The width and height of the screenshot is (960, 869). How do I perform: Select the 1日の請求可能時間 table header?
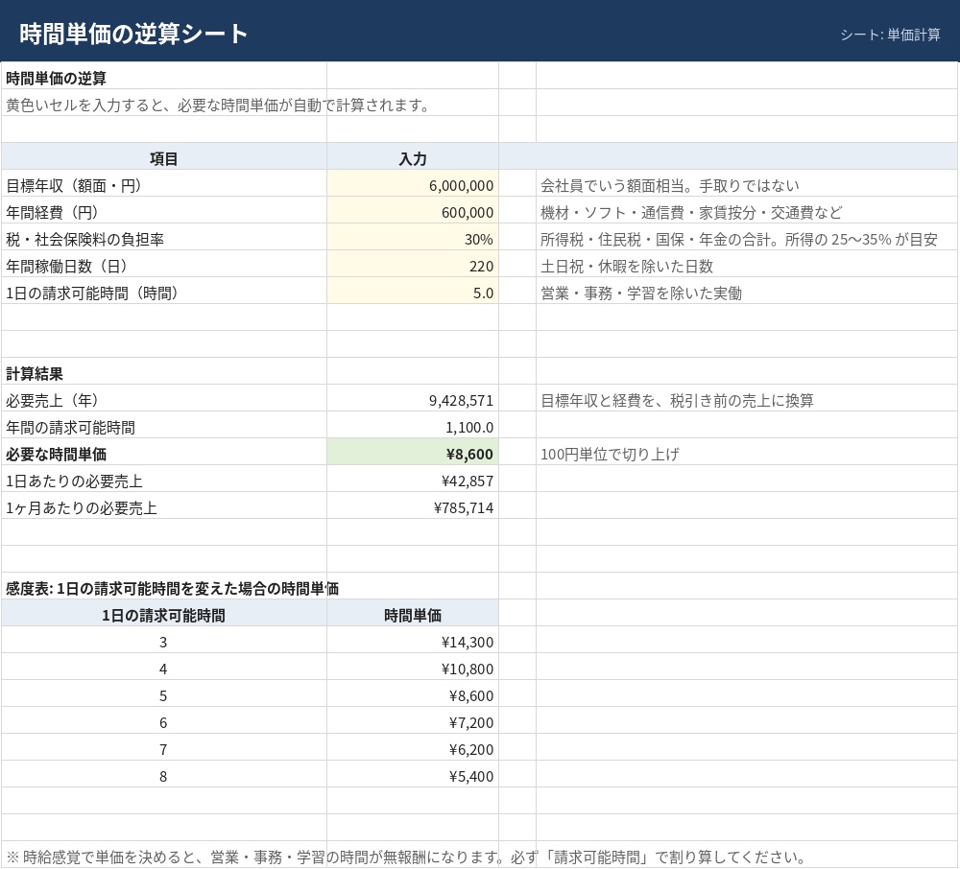coord(163,613)
